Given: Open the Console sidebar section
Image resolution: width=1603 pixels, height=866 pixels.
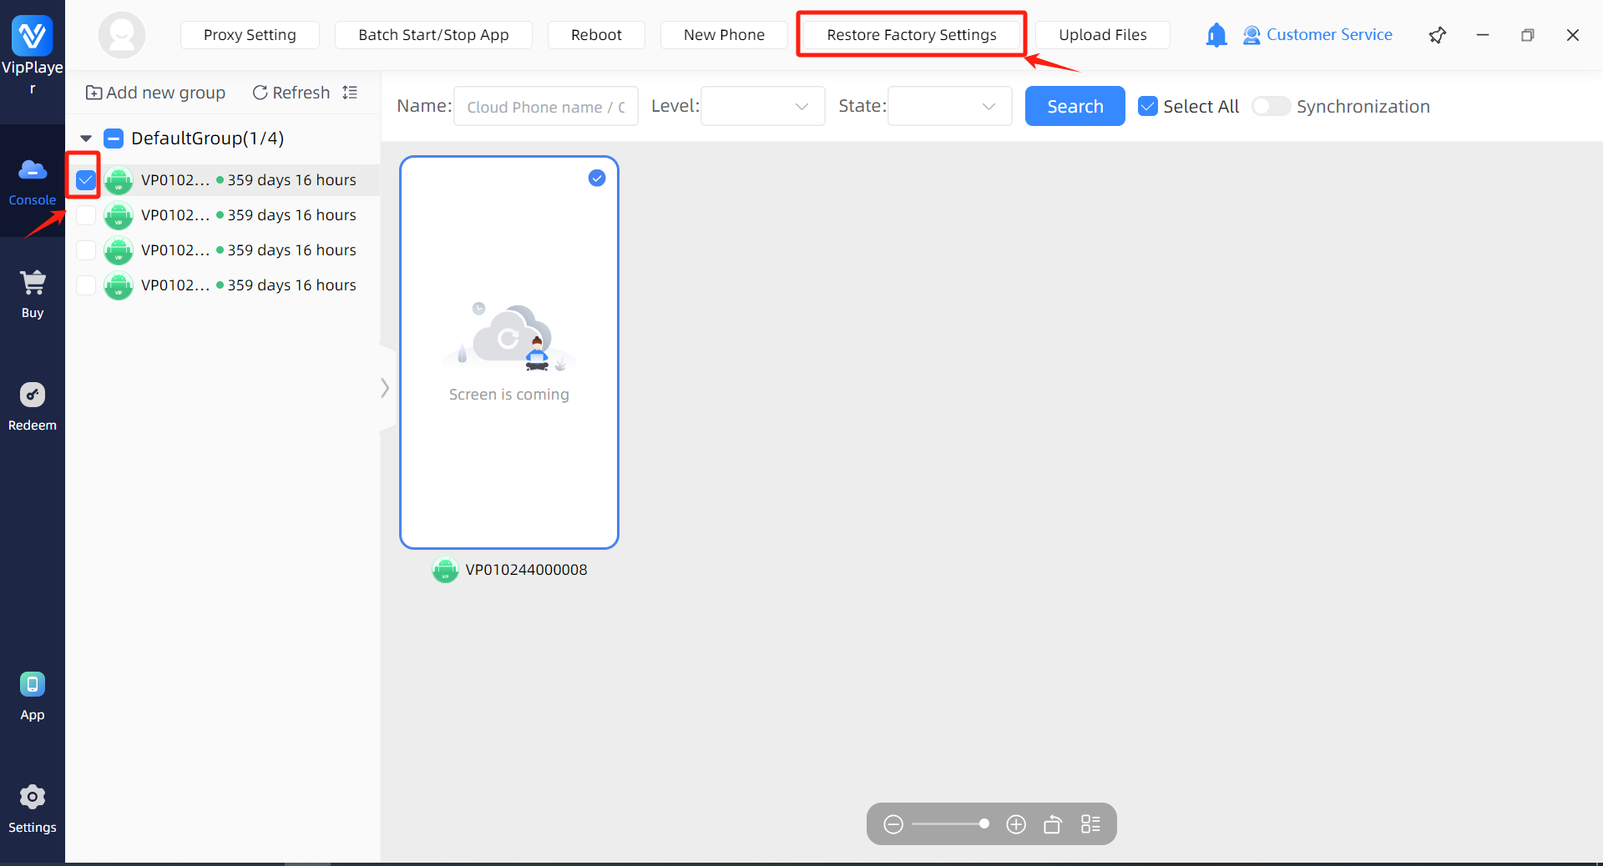Looking at the screenshot, I should click(33, 181).
